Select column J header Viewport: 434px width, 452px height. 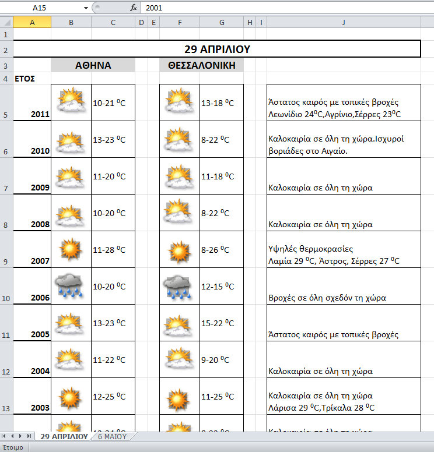point(344,23)
